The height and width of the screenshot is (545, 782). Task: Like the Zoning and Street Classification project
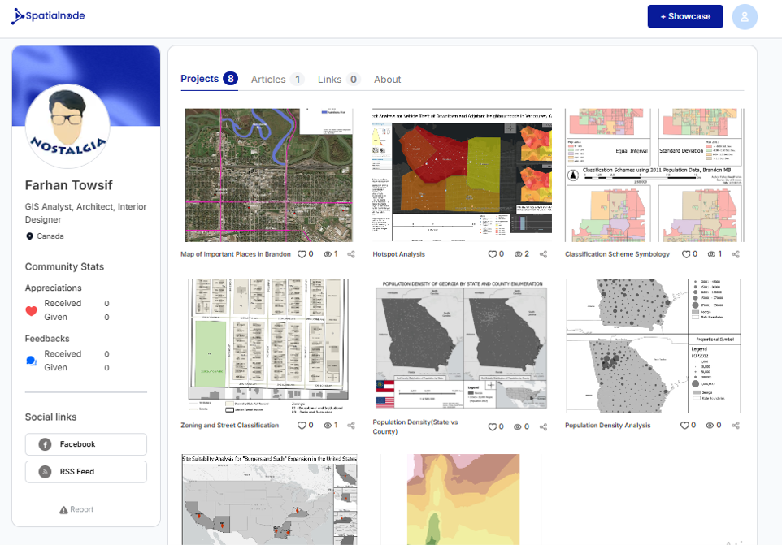302,425
